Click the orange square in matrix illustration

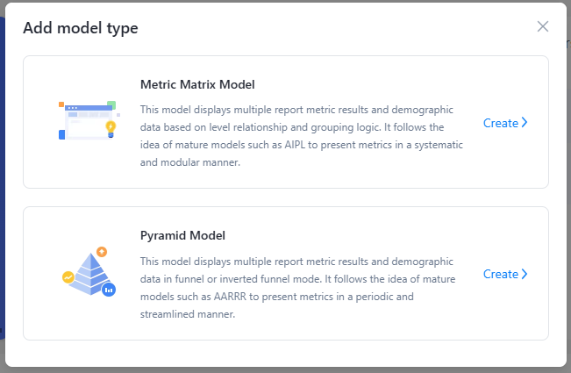[x=61, y=104]
